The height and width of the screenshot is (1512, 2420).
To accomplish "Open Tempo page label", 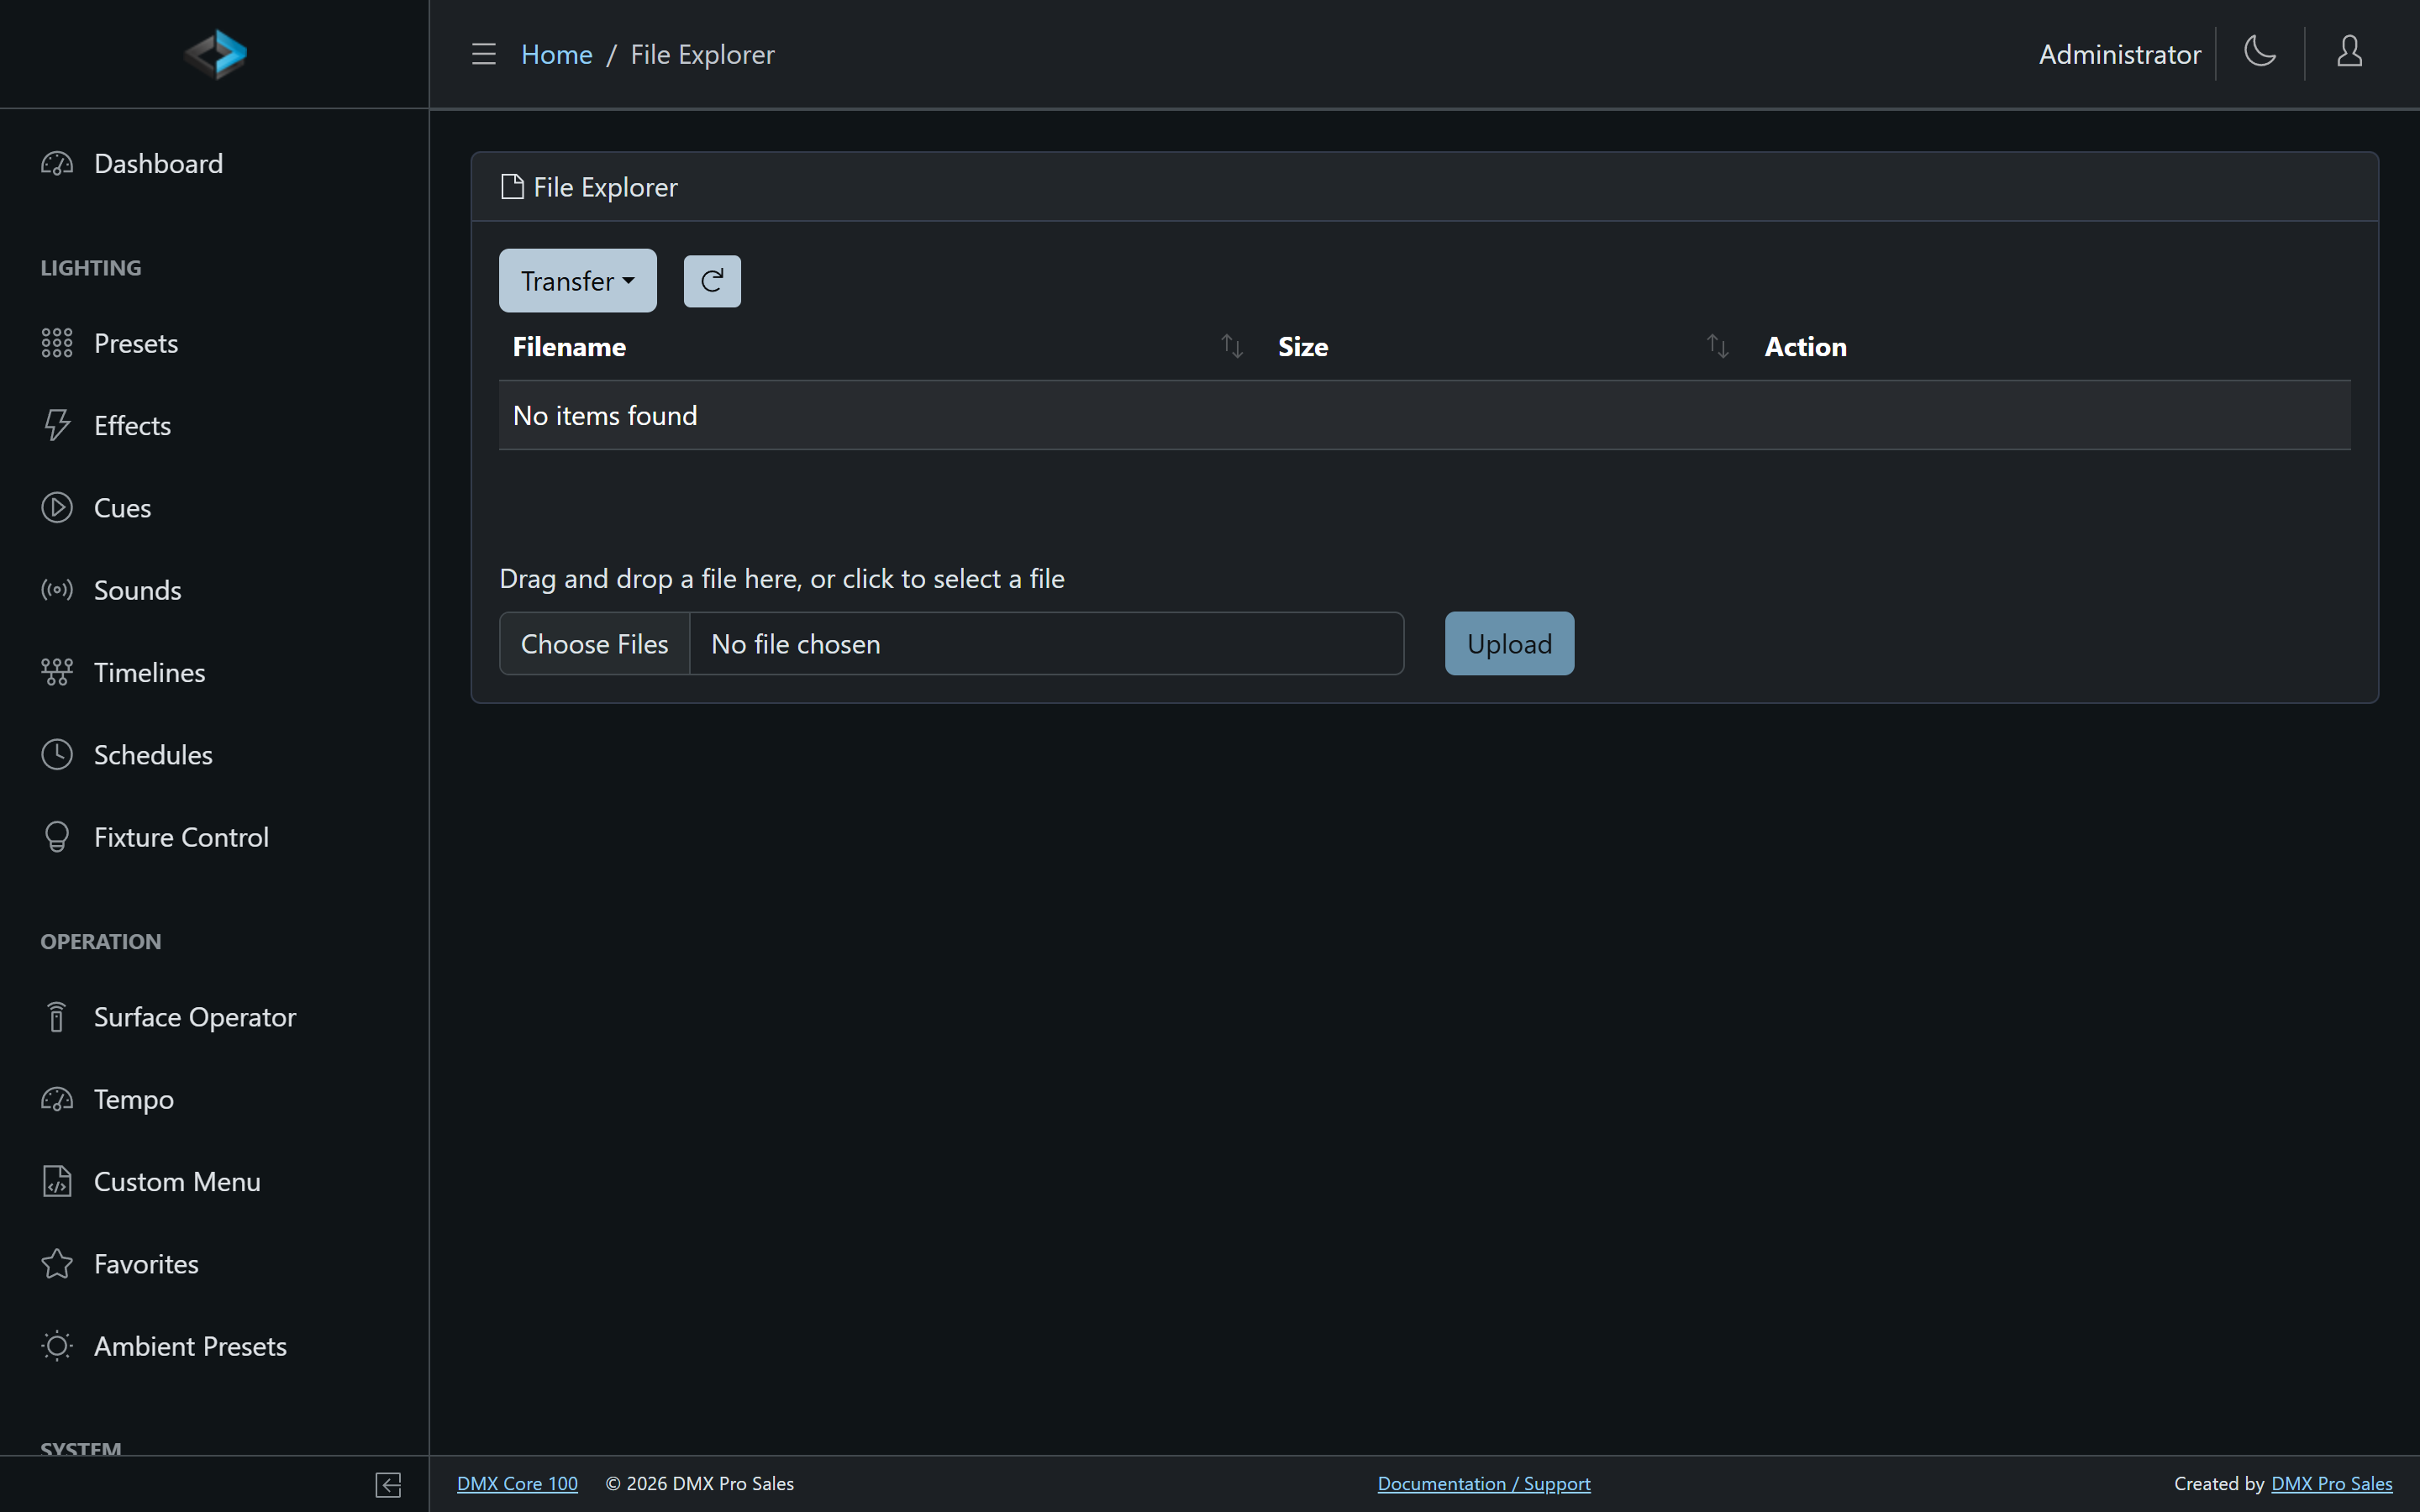I will pos(134,1100).
